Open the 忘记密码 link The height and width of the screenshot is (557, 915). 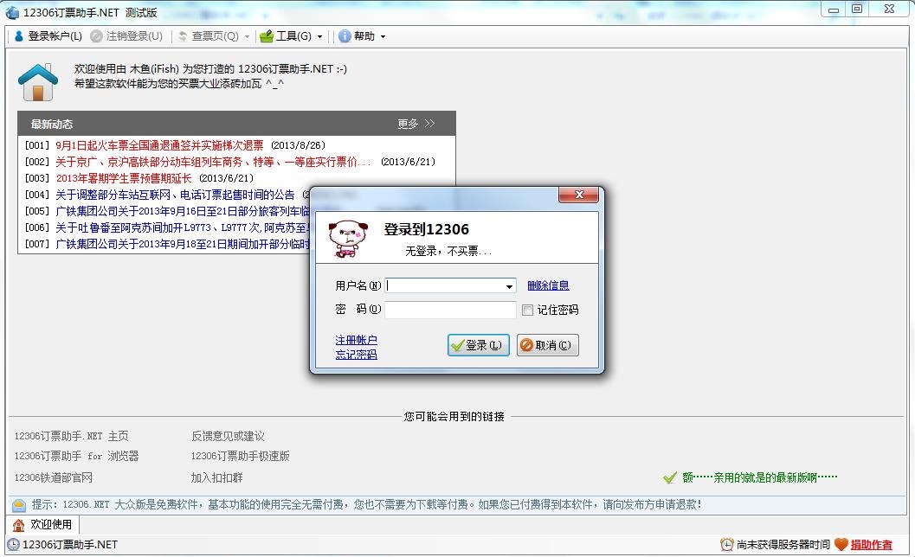pos(356,355)
